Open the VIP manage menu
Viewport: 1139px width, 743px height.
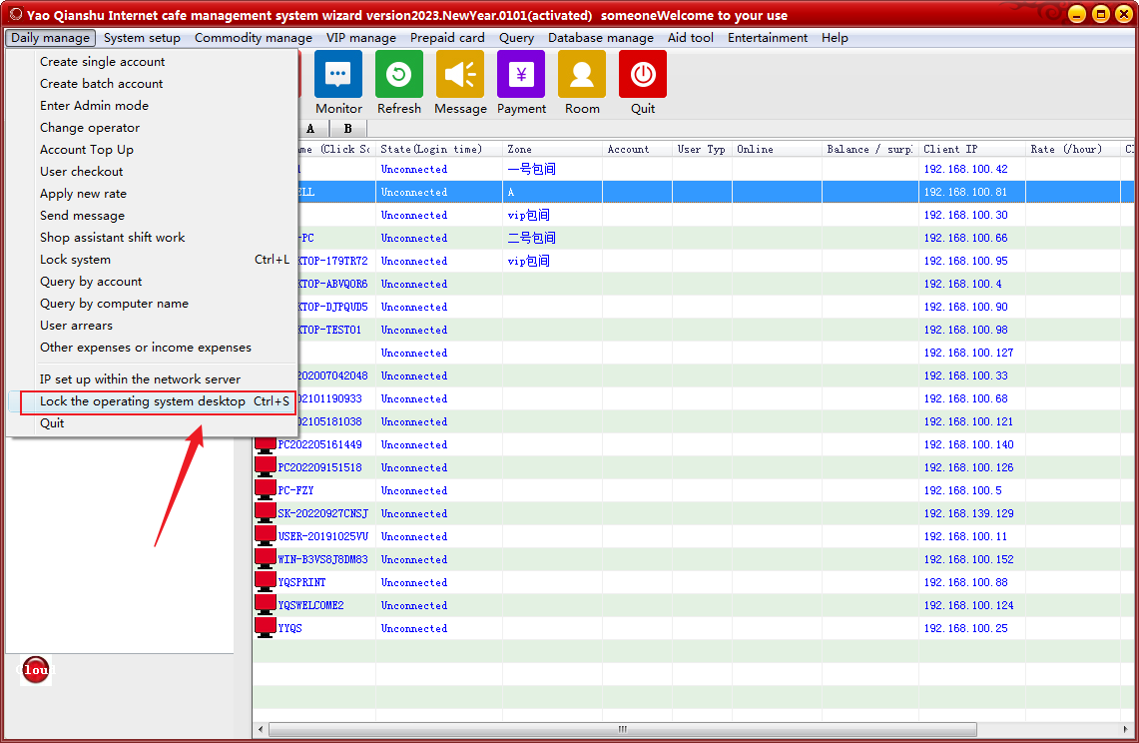pos(361,38)
